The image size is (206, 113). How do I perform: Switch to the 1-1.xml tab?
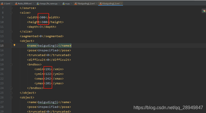[7, 3]
